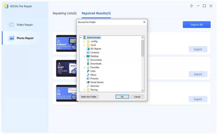Click the Pictures folder icon
Screen dimensions: 217x134
click(88, 79)
